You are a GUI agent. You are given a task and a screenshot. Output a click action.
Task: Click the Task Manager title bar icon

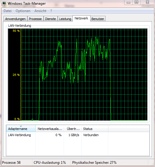pyautogui.click(x=4, y=4)
